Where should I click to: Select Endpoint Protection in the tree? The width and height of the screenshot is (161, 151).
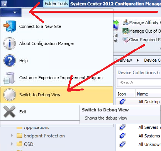click(x=44, y=136)
